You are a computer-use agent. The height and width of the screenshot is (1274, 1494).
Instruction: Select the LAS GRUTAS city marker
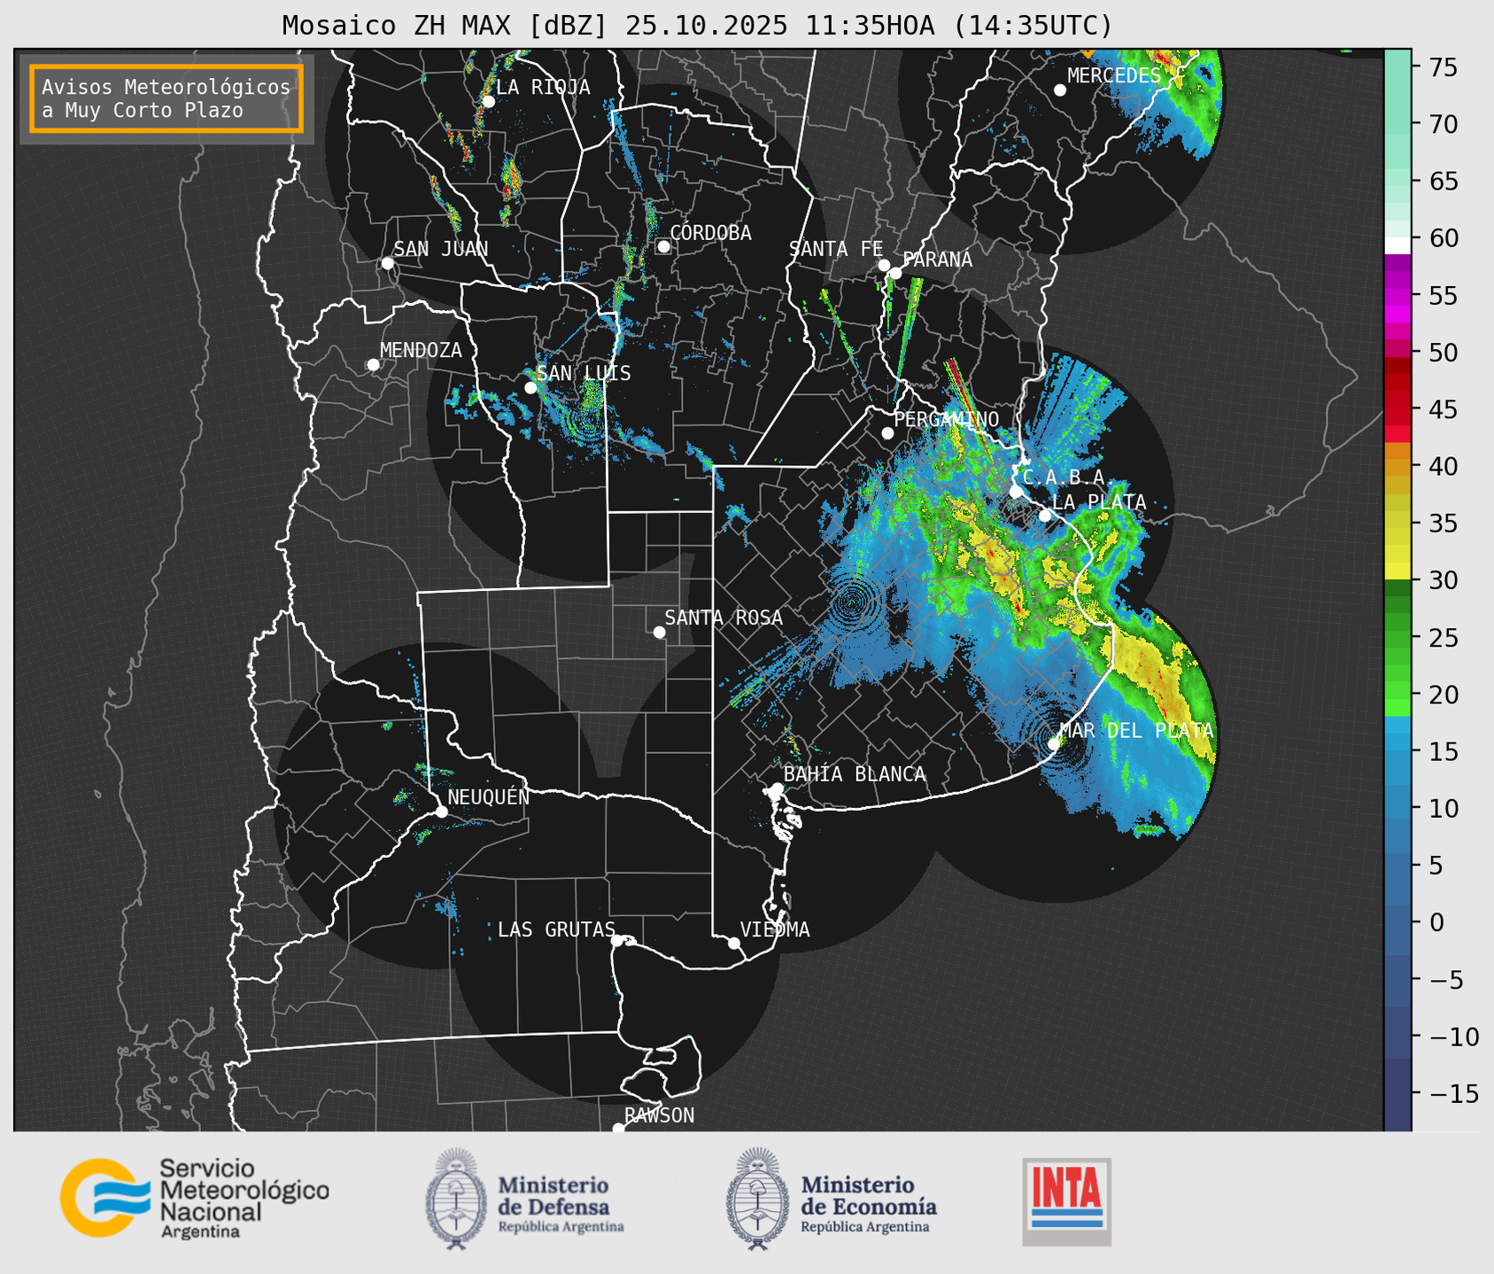click(617, 940)
